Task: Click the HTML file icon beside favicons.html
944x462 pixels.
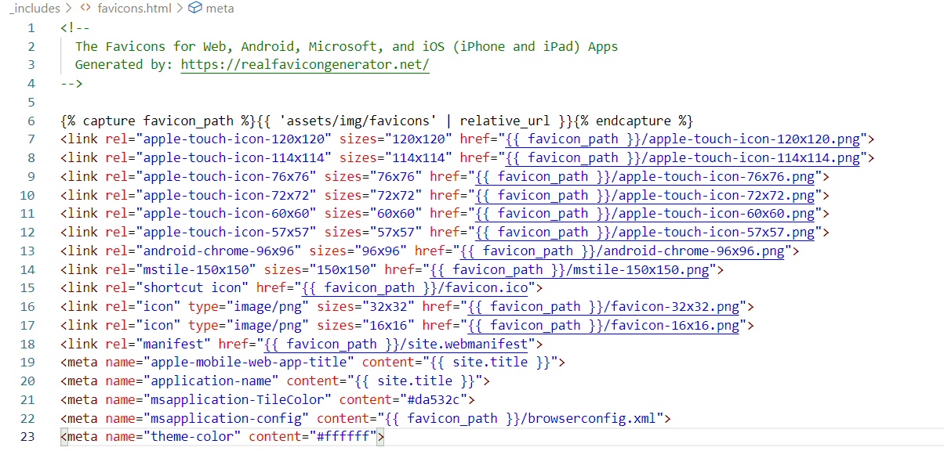Action: coord(85,9)
